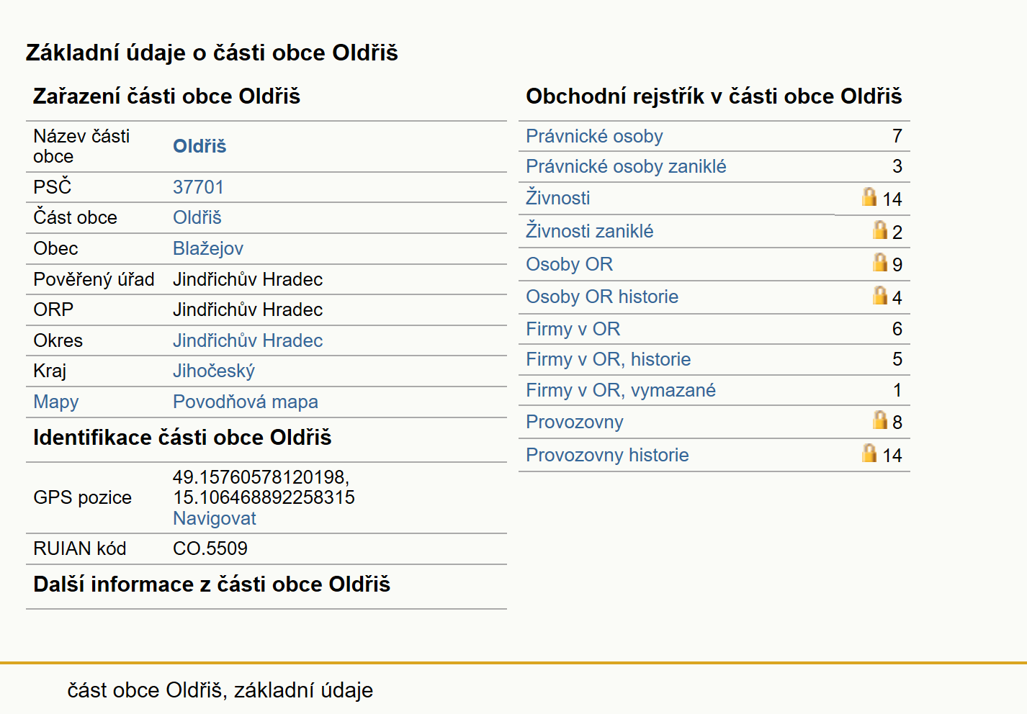
Task: Open the Povodňová mapa link
Action: coord(246,402)
